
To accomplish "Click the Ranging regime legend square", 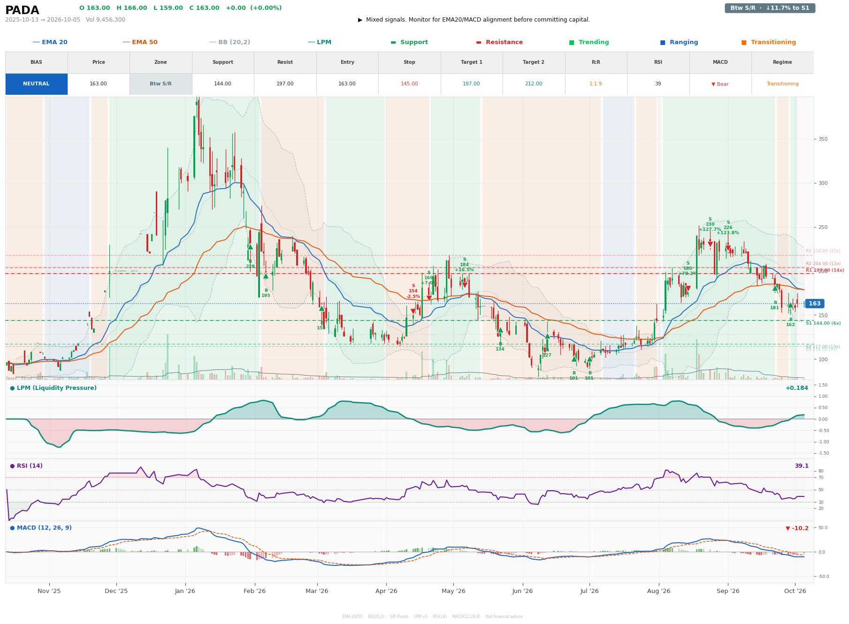I will 663,42.
